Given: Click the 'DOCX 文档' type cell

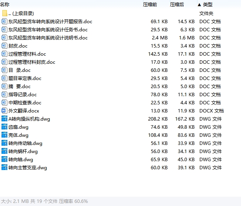Looking at the screenshot, I should tap(211, 111).
